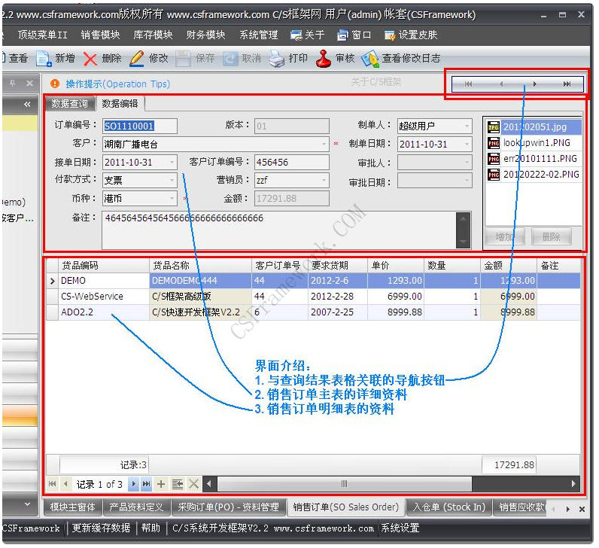Image resolution: width=599 pixels, height=548 pixels.
Task: Jump to first record in top navigator
Action: click(468, 84)
